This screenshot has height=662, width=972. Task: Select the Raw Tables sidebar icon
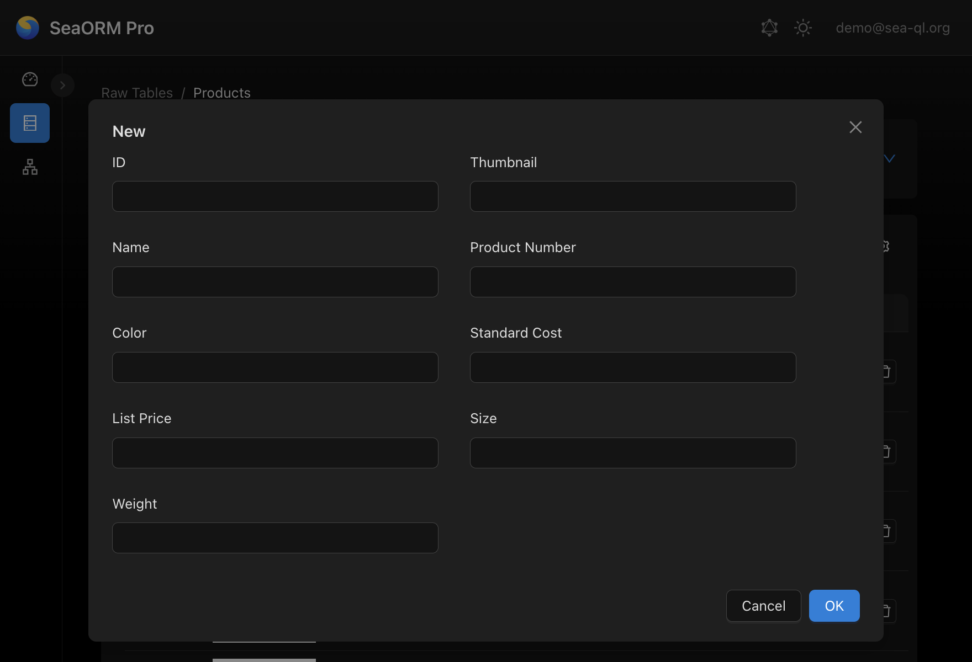point(30,123)
